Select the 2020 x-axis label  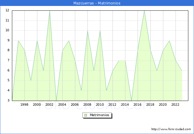[163, 105]
